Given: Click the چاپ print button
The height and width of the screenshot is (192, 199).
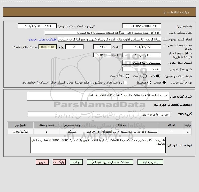Looking at the screenshot, I should pyautogui.click(x=76, y=162).
